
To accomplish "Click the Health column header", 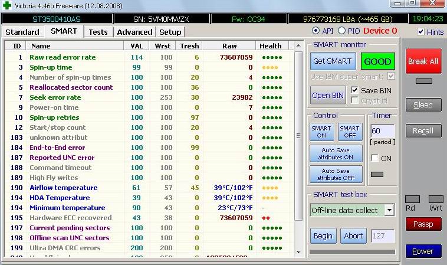I will tap(271, 46).
